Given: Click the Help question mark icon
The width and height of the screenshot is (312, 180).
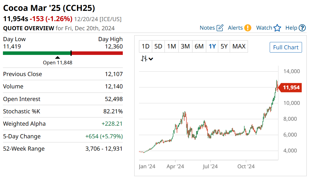Looking at the screenshot, I should [302, 28].
